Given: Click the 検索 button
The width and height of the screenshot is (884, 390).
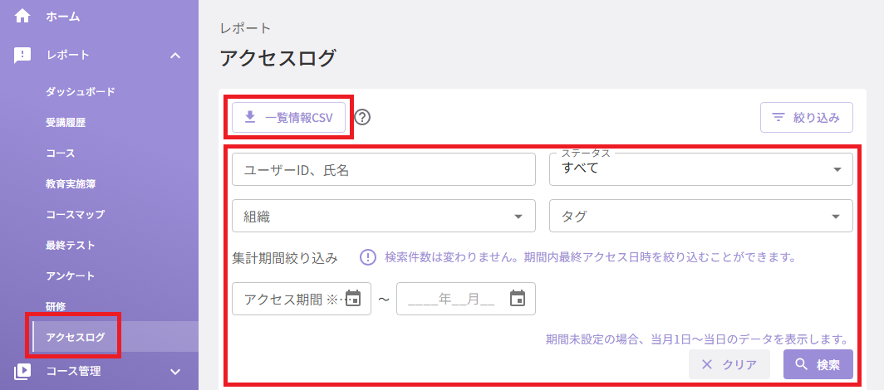Looking at the screenshot, I should [818, 364].
